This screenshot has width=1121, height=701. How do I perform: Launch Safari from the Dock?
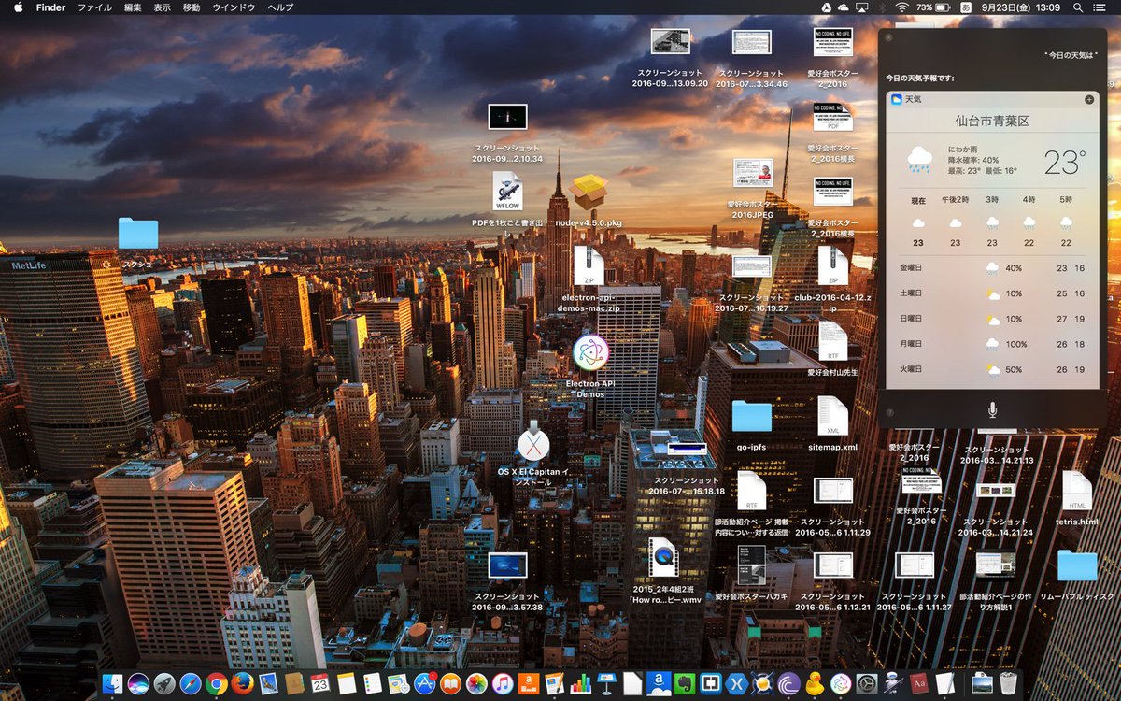coord(191,683)
